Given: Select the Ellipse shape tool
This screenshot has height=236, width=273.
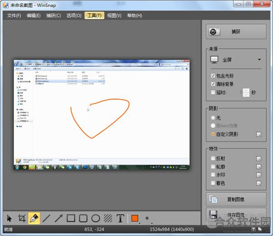Looking at the screenshot, I should 96,218.
